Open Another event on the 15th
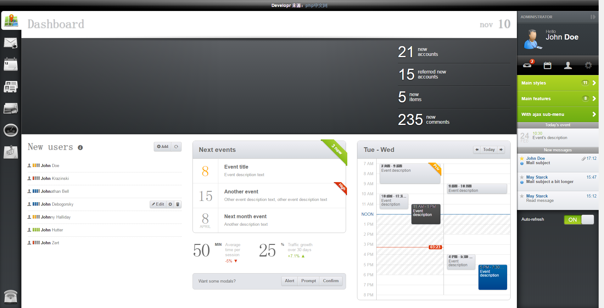The image size is (604, 308). click(x=269, y=196)
